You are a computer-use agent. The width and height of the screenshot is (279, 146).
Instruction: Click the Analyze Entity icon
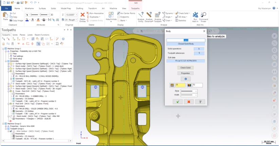pyautogui.click(x=141, y=15)
